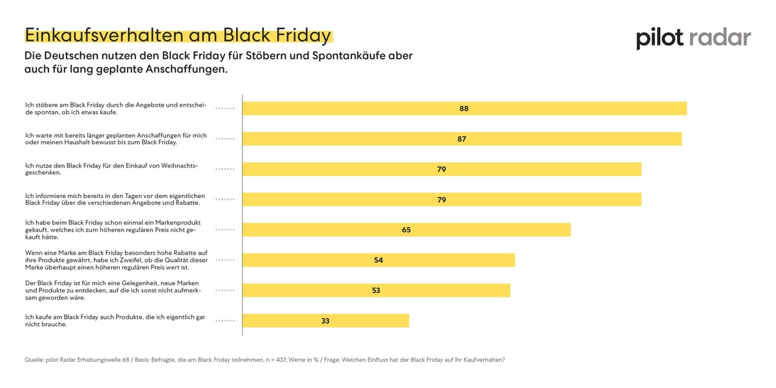Click the informiere bar labeled 79
776x388 pixels.
pos(442,200)
